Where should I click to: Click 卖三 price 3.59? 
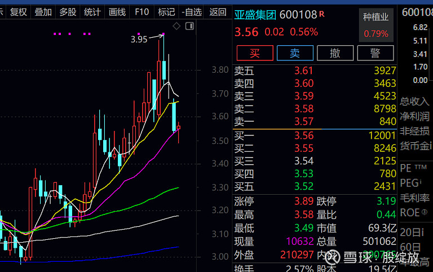304,96
